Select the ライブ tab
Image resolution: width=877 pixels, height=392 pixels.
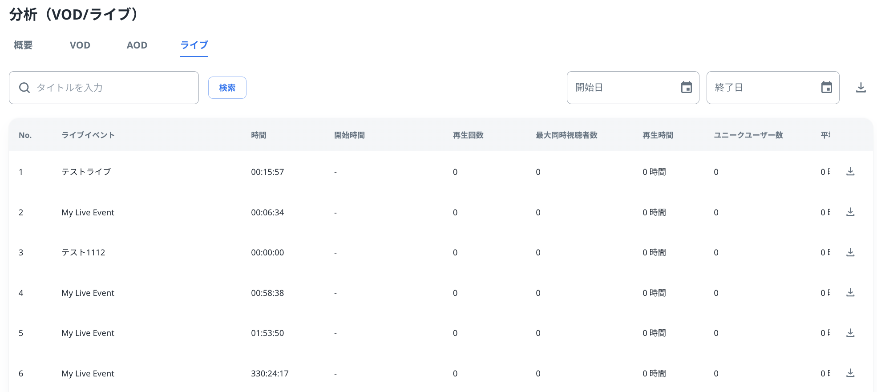(x=194, y=45)
